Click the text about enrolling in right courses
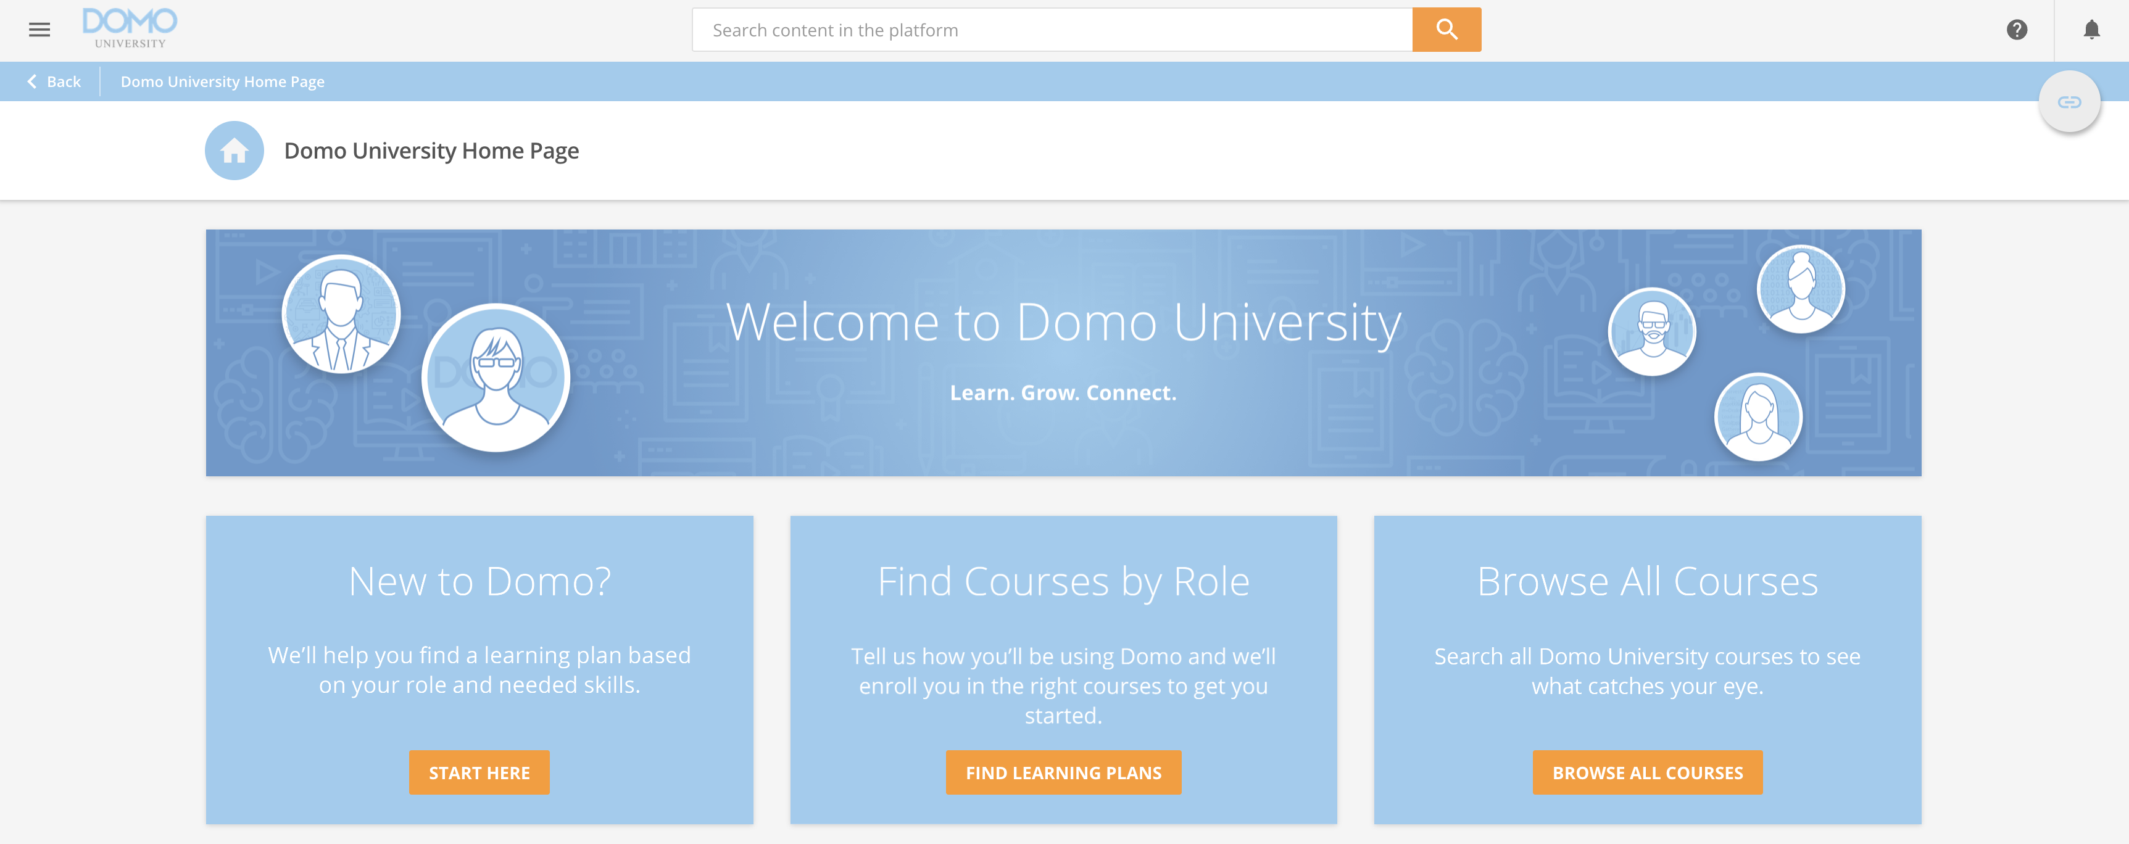 (1064, 685)
